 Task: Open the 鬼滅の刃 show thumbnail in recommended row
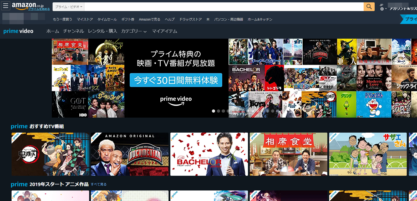click(50, 154)
